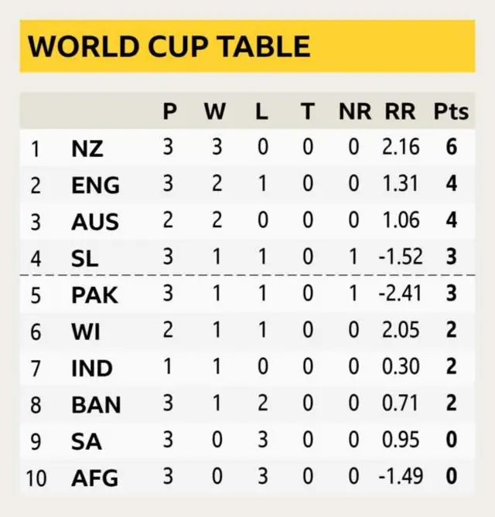The width and height of the screenshot is (495, 517).
Task: Click the RR column header
Action: click(x=400, y=111)
